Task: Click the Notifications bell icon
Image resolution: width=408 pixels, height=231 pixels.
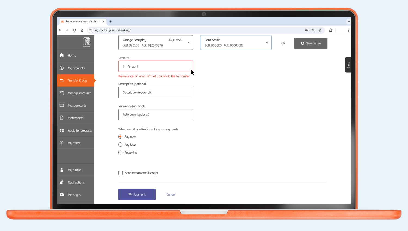Action: click(61, 182)
